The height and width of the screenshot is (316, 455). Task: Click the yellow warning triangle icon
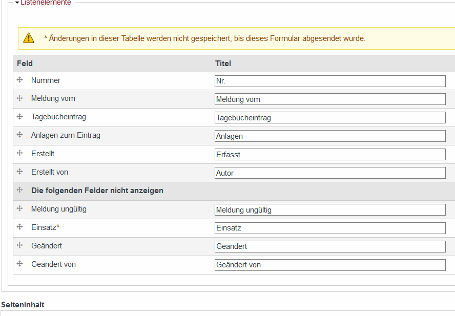[x=29, y=38]
